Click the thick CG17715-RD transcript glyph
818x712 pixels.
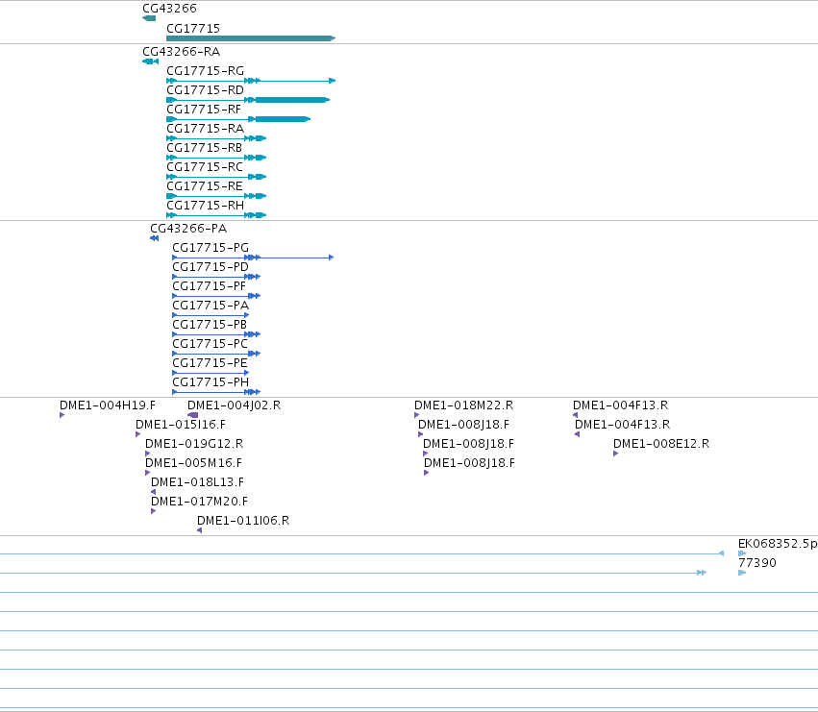[248, 100]
